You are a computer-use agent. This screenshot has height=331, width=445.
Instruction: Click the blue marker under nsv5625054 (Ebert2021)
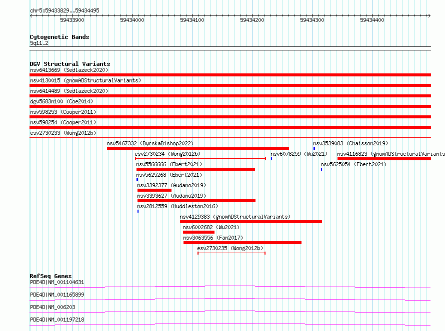point(321,169)
